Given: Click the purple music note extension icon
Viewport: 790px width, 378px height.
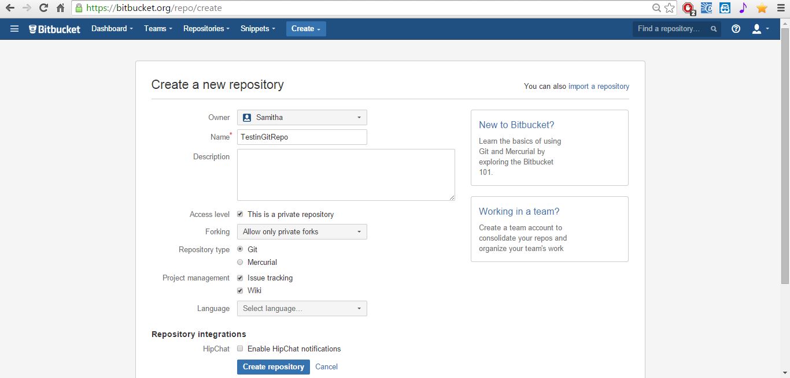Looking at the screenshot, I should point(743,8).
